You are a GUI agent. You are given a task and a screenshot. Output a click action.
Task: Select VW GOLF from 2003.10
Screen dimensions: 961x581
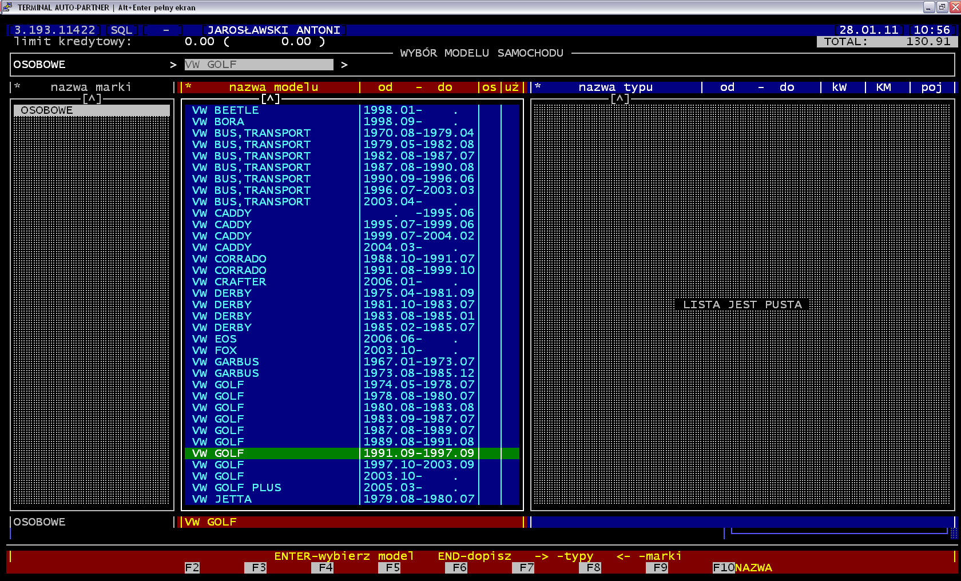[x=352, y=476]
